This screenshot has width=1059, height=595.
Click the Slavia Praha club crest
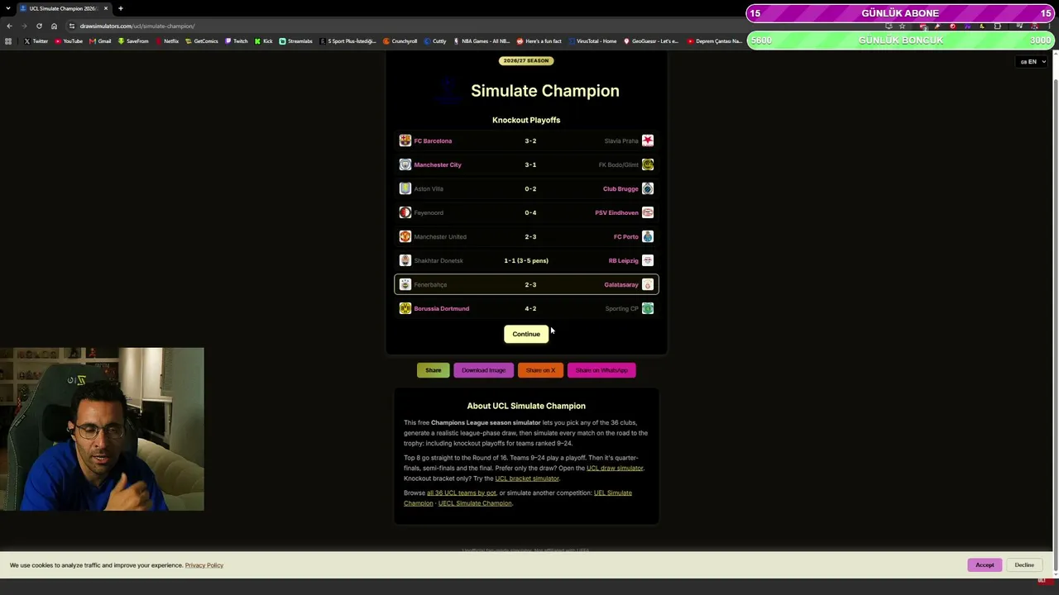[x=648, y=140]
